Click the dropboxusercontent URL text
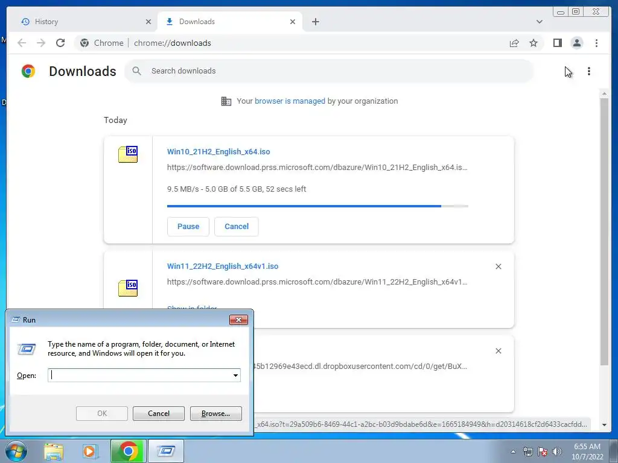Image resolution: width=618 pixels, height=463 pixels. [x=361, y=366]
